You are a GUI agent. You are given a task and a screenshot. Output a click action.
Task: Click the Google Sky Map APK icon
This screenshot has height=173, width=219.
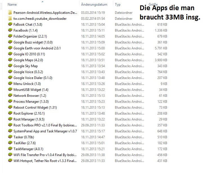(x=10, y=66)
